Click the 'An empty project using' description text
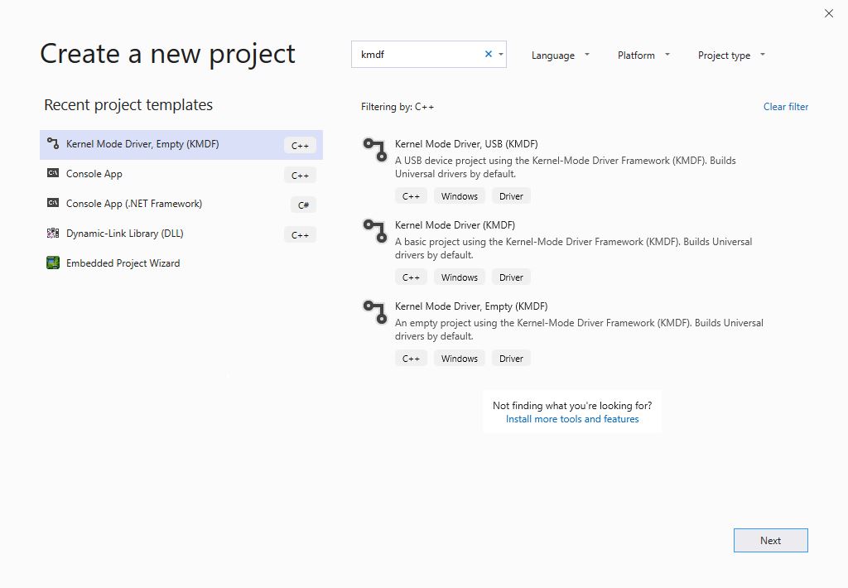 coord(579,330)
